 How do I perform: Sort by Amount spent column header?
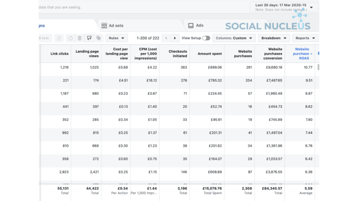[x=209, y=54]
